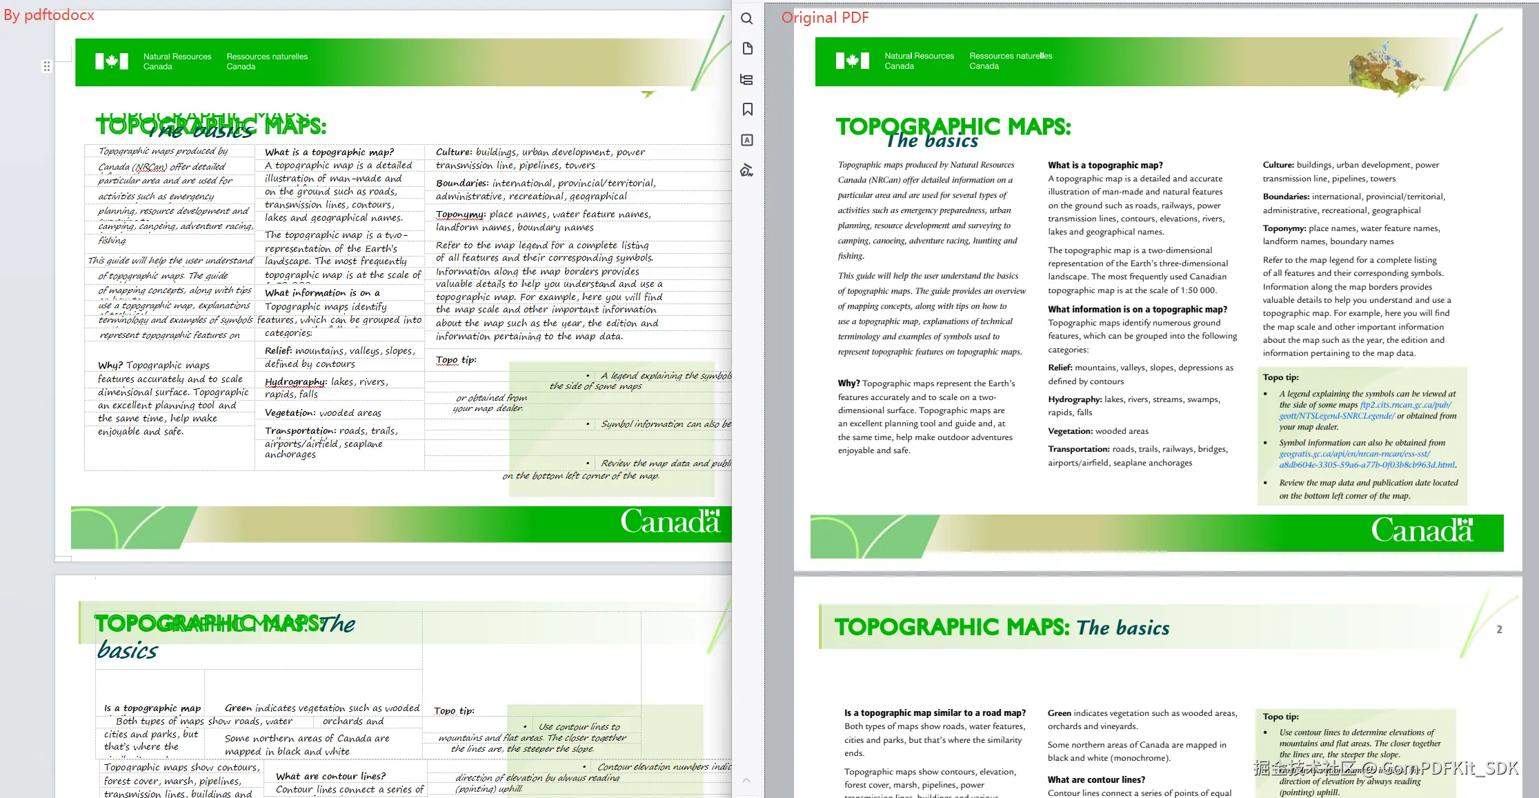Open the bookmarks panel icon
The width and height of the screenshot is (1539, 798).
point(746,110)
